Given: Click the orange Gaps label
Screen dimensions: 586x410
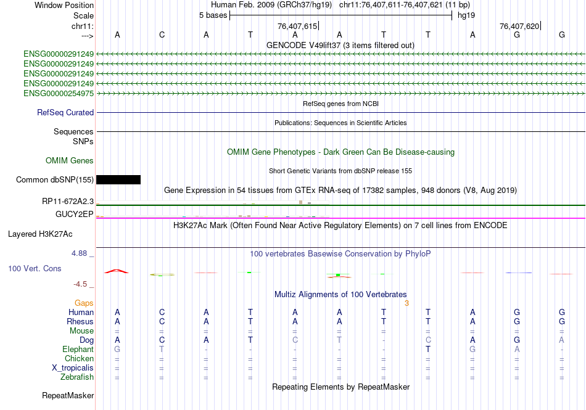Looking at the screenshot, I should tap(84, 303).
